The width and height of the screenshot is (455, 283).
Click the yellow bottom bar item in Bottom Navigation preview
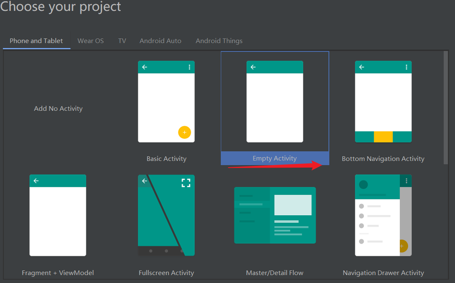coord(383,137)
